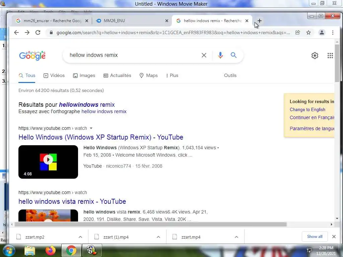
Task: Show all downloads
Action: [315, 237]
